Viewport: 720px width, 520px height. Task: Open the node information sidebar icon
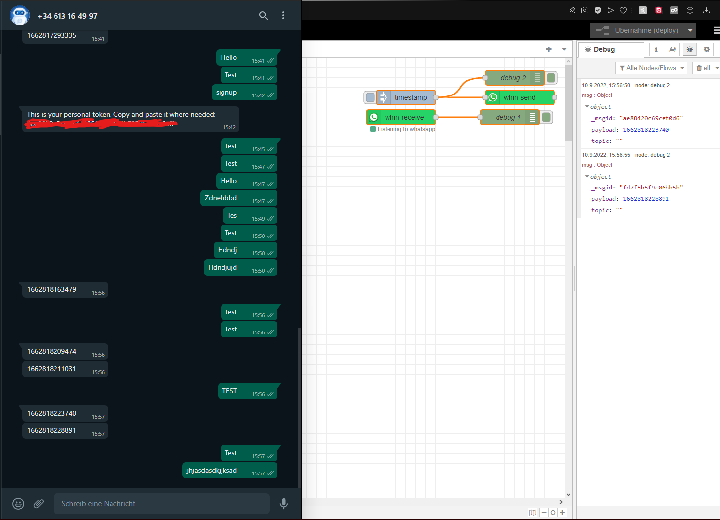[656, 49]
